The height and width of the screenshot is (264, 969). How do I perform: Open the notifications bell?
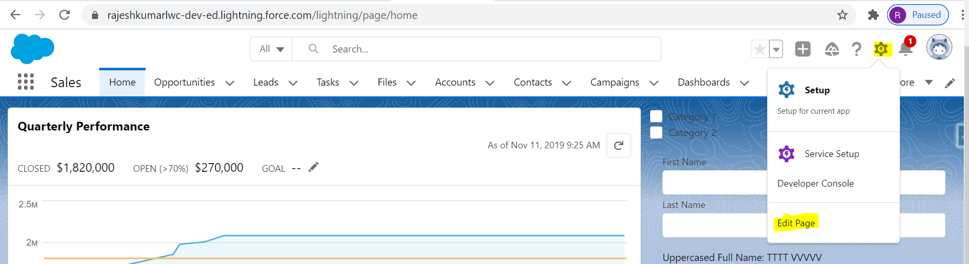coord(906,48)
